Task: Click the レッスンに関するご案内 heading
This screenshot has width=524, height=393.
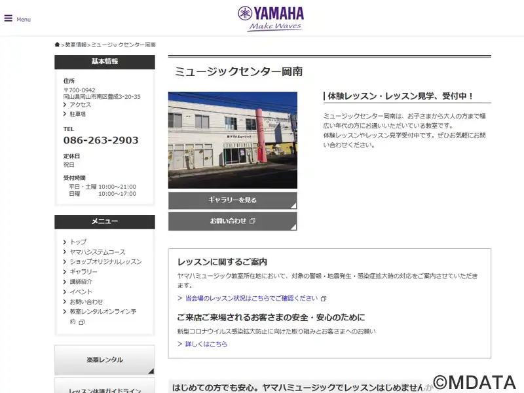Action: click(222, 262)
